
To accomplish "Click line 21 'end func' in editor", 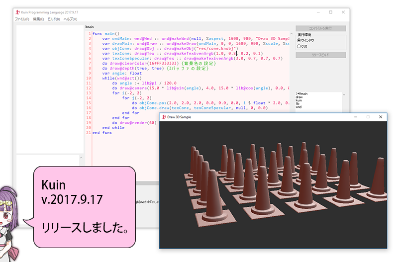I will tap(102, 132).
